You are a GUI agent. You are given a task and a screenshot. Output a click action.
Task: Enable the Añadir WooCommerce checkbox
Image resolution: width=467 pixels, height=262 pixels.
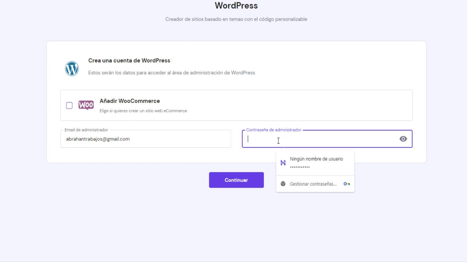69,106
